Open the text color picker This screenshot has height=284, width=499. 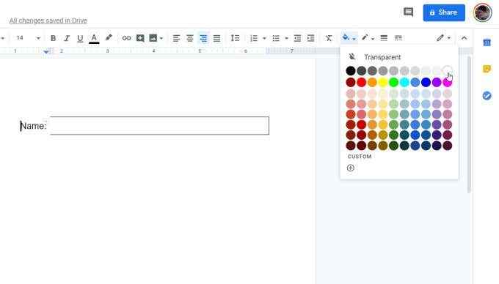pos(94,38)
